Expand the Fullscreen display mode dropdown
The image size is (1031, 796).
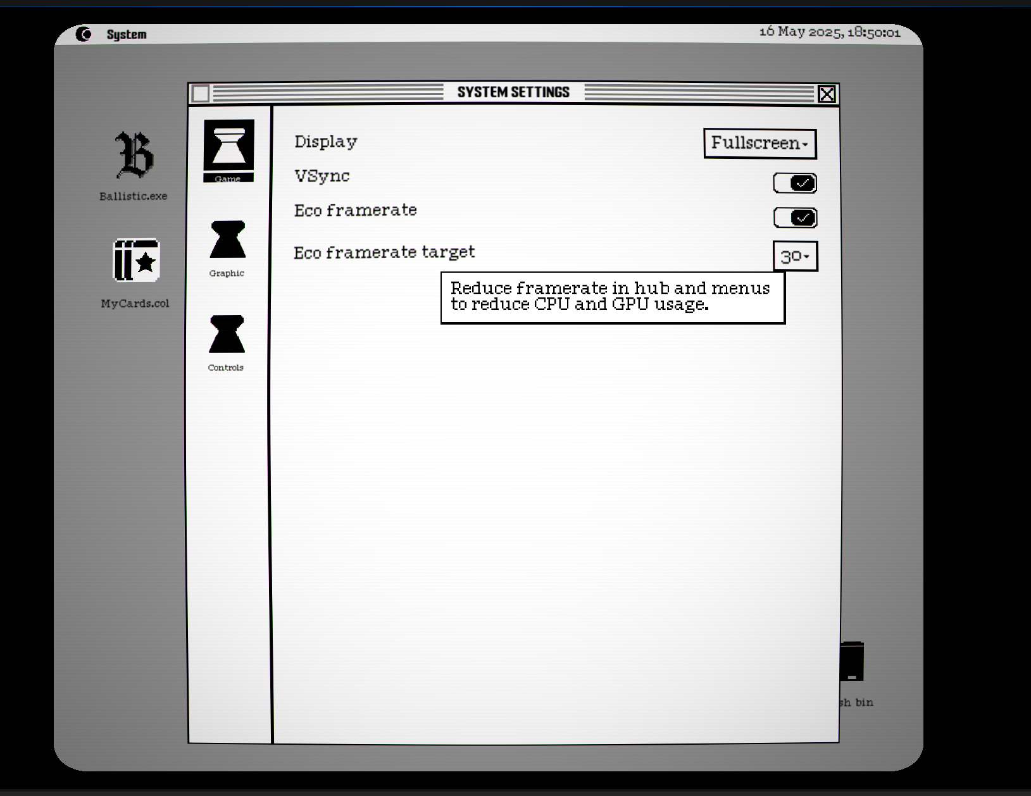[x=759, y=144]
